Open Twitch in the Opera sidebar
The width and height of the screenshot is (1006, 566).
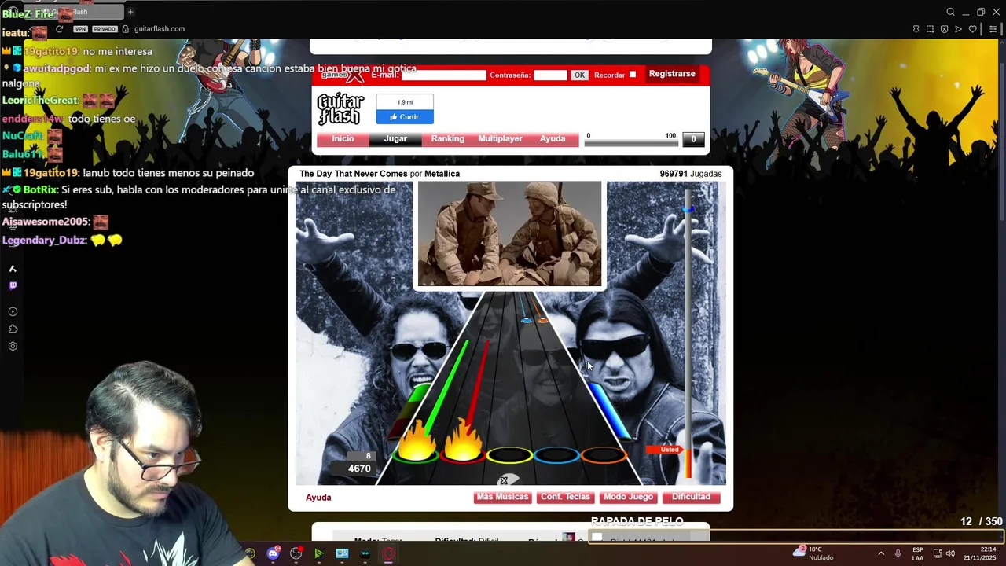click(x=13, y=285)
